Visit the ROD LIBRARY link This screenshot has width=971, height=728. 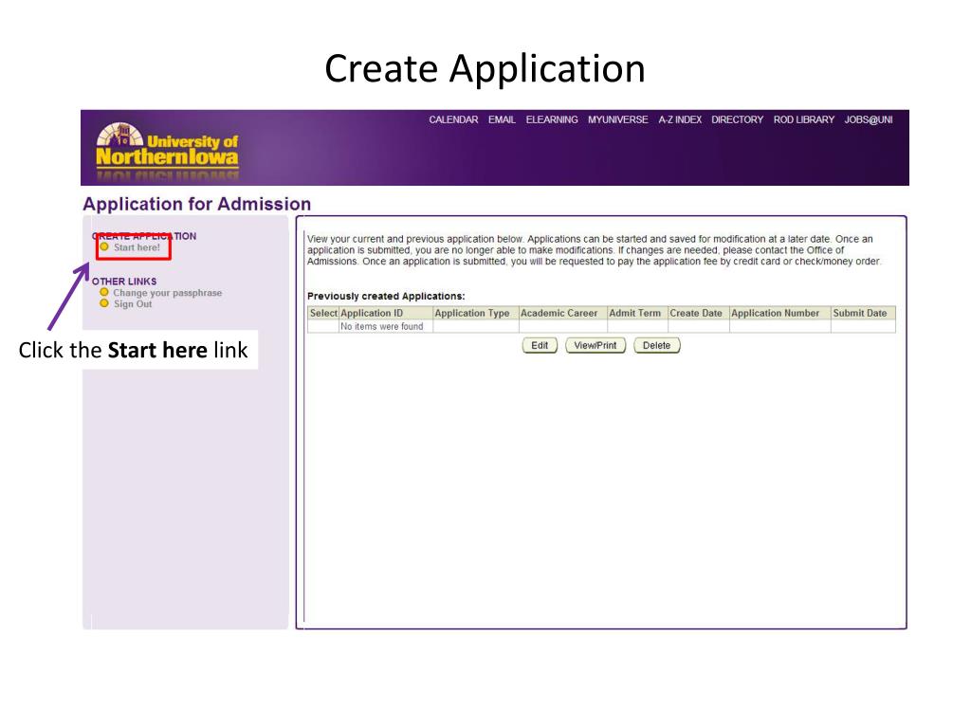(804, 119)
